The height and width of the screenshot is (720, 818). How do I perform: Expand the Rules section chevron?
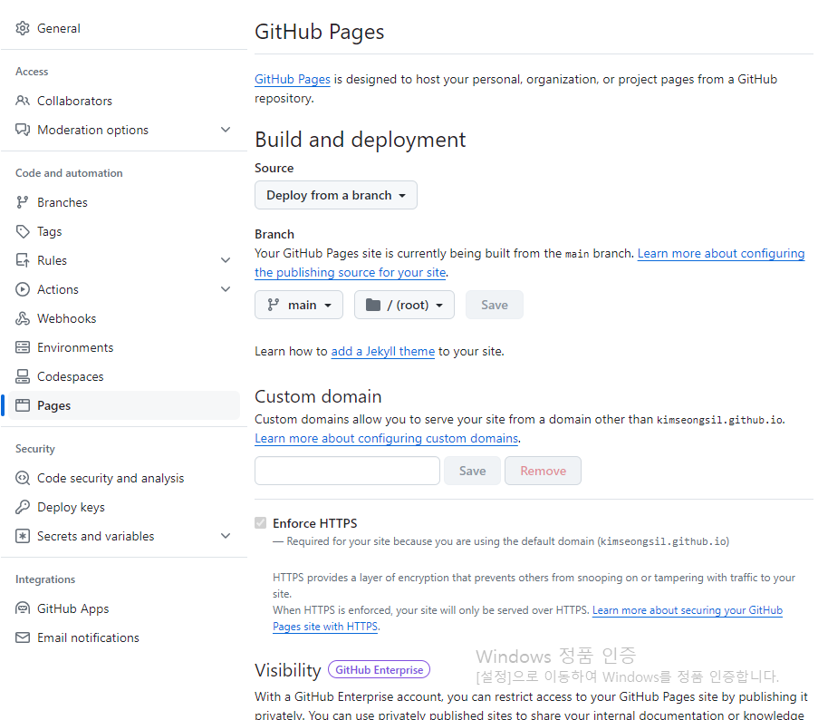226,260
